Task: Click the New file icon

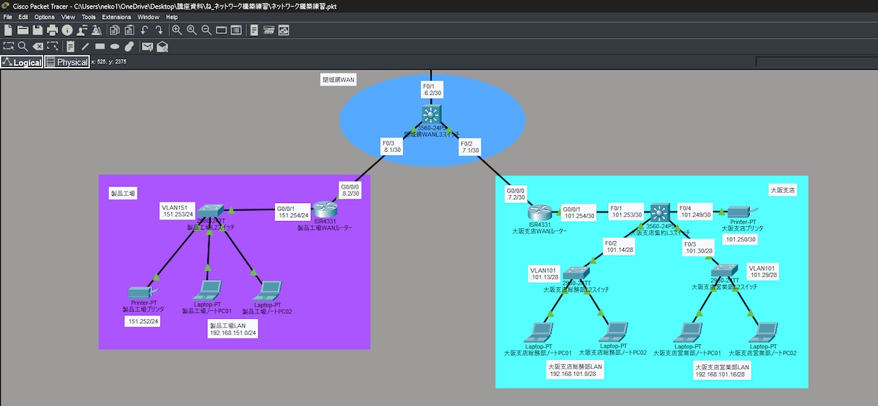Action: click(9, 30)
